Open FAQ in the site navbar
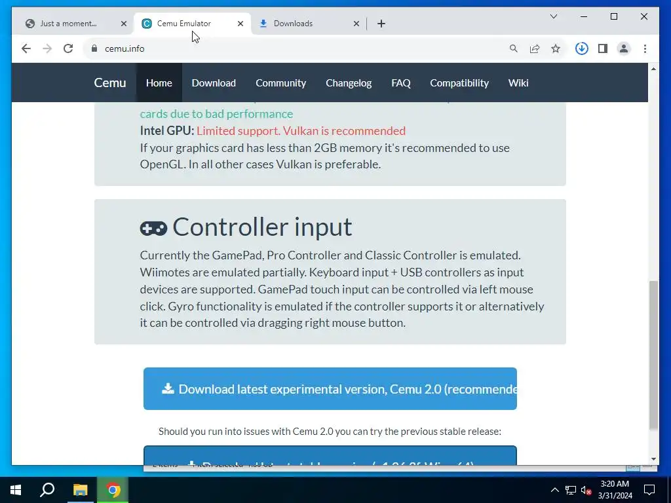The height and width of the screenshot is (503, 671). (x=401, y=83)
